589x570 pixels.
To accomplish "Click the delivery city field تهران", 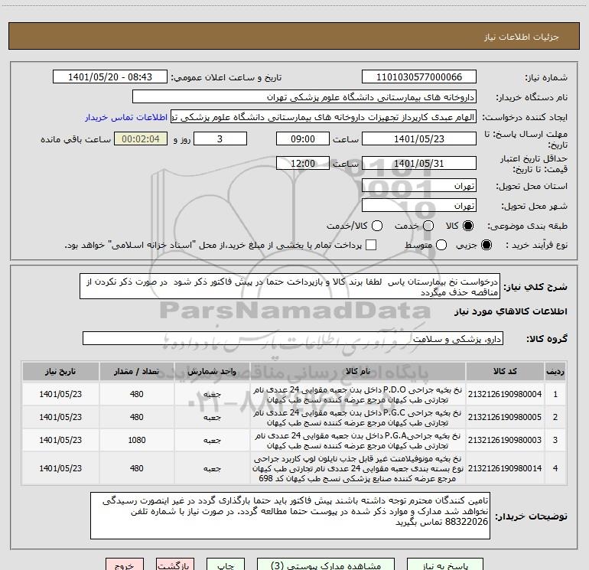I will 419,206.
